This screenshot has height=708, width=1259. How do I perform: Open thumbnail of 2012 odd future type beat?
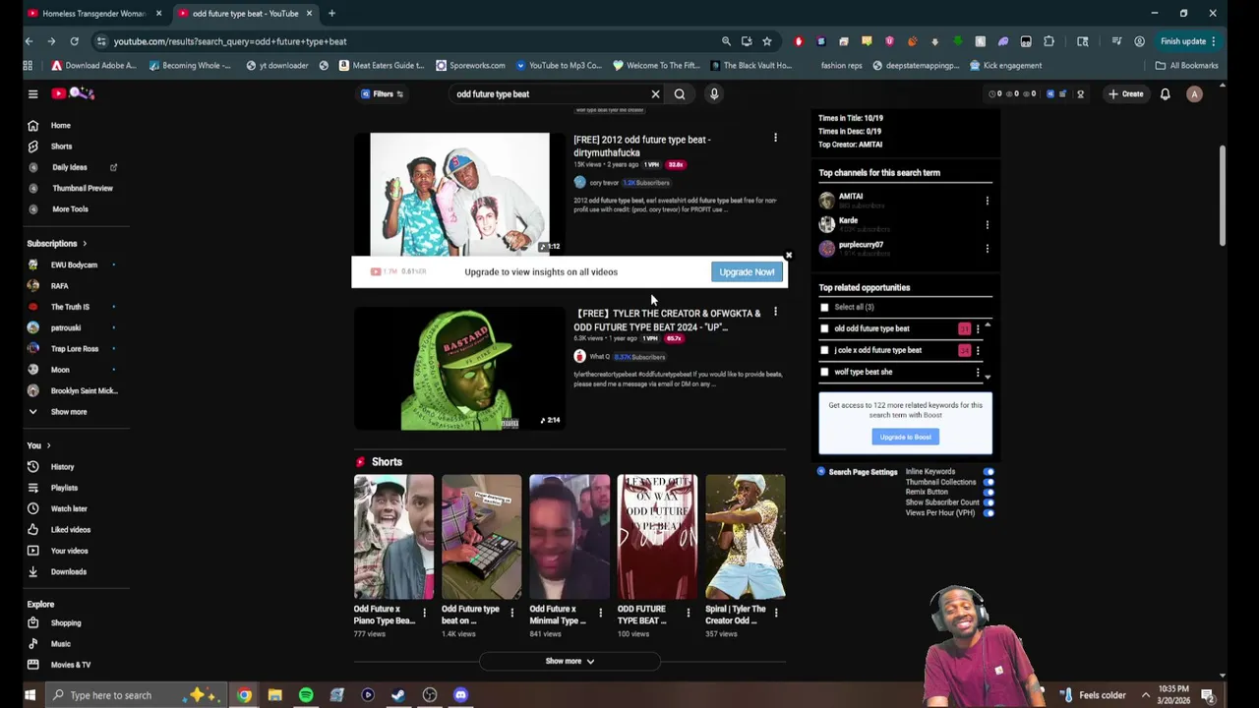pyautogui.click(x=459, y=194)
